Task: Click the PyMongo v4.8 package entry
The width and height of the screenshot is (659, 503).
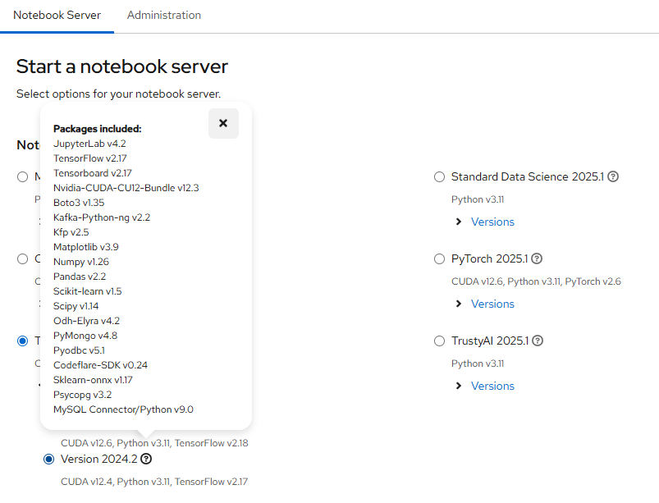Action: (85, 336)
